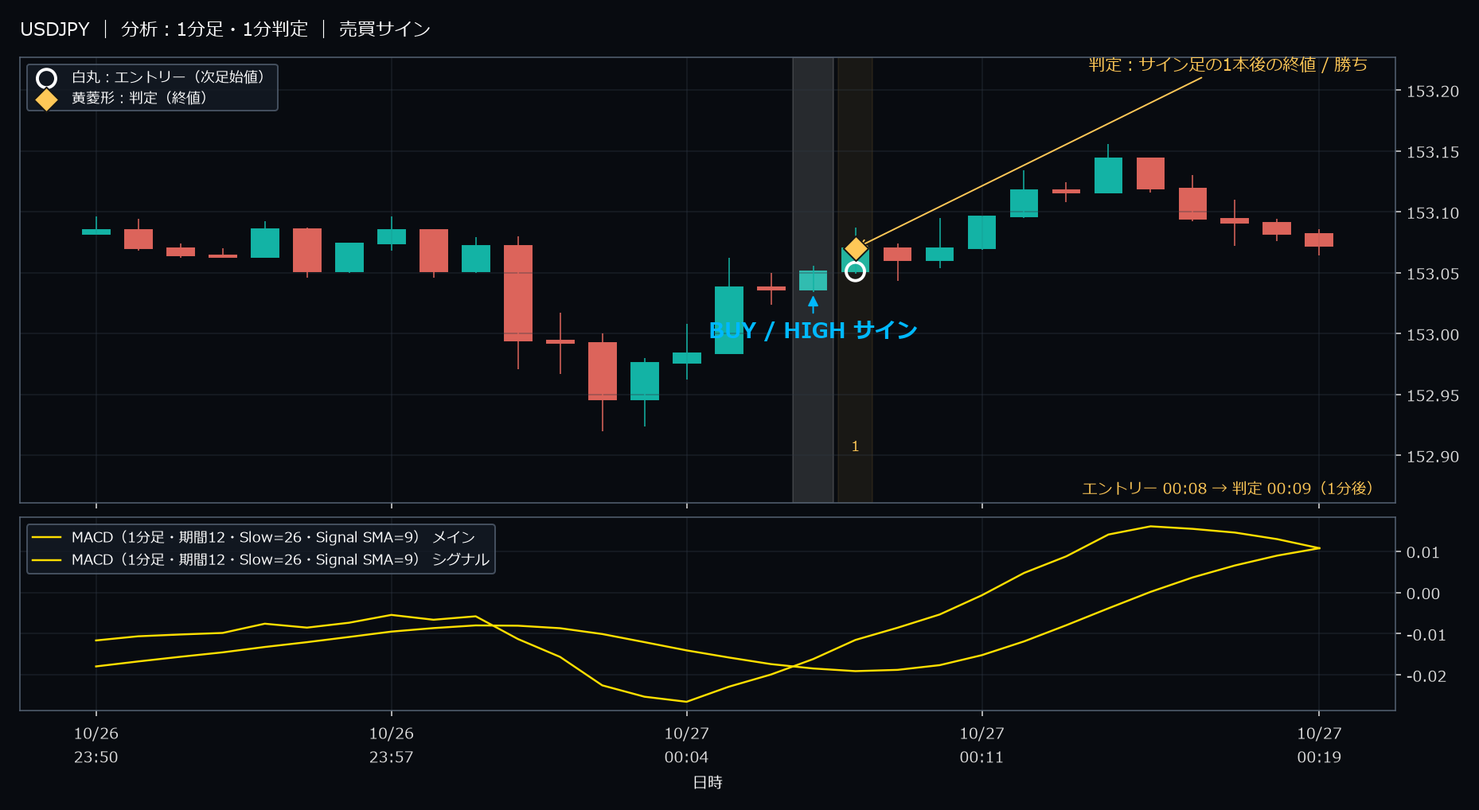Screen dimensions: 1479x810
Task: Click the blue up arrow under signal candle
Action: click(x=813, y=304)
